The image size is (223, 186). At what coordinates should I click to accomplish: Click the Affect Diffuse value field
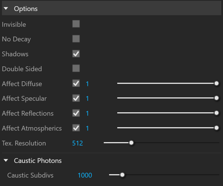tap(87, 84)
